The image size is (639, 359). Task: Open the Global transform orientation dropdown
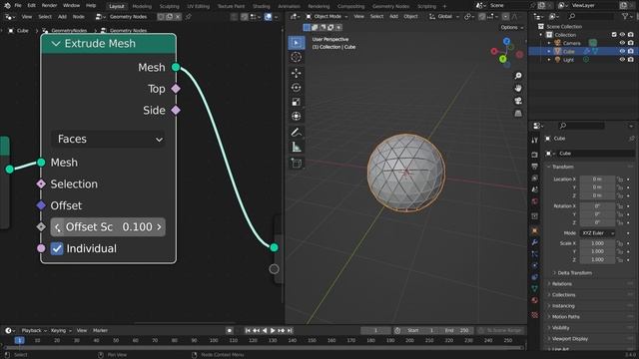click(x=443, y=17)
